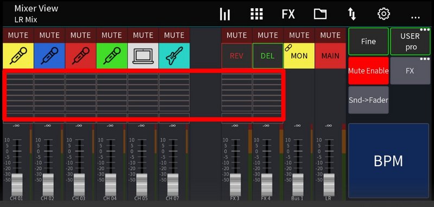Select the red microphone channel icon

pyautogui.click(x=81, y=56)
